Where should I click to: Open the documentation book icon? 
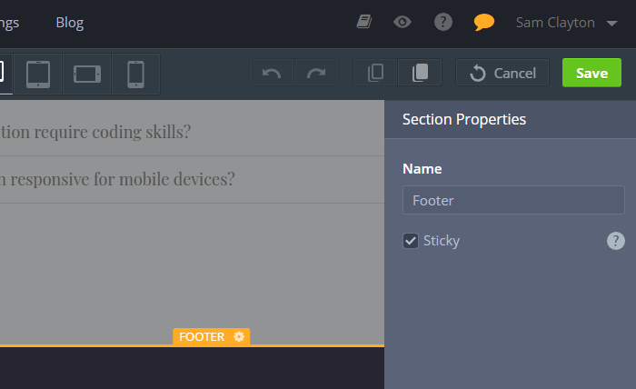tap(364, 23)
